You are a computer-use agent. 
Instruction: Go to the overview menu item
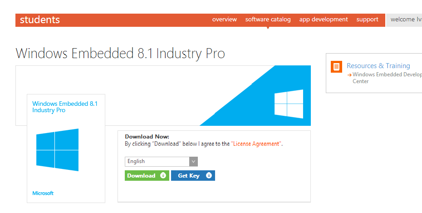tap(225, 20)
